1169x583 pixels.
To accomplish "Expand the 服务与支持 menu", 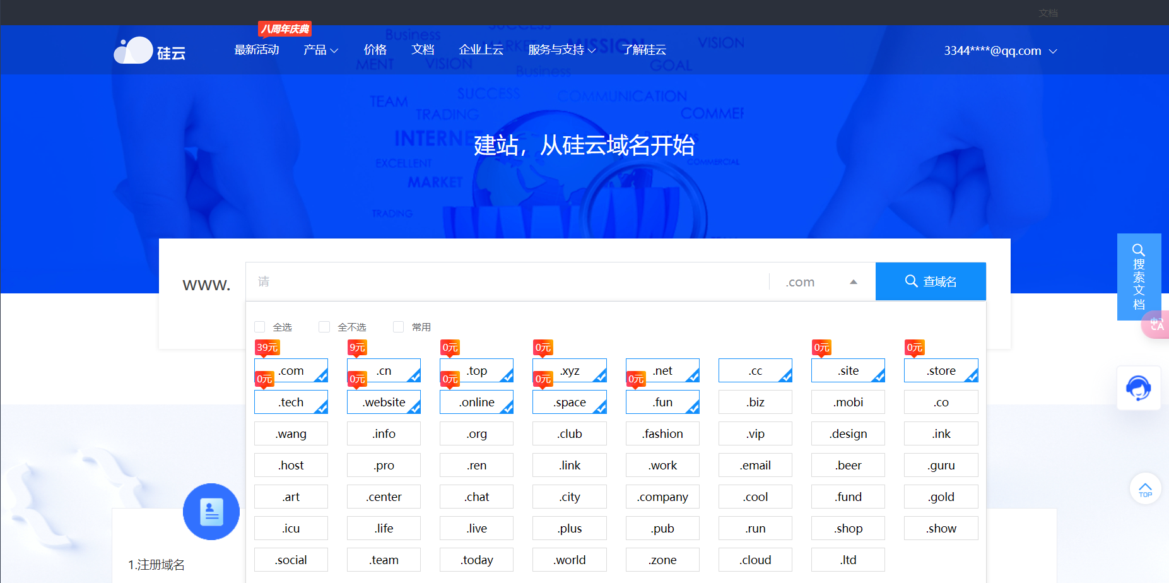I will point(561,50).
